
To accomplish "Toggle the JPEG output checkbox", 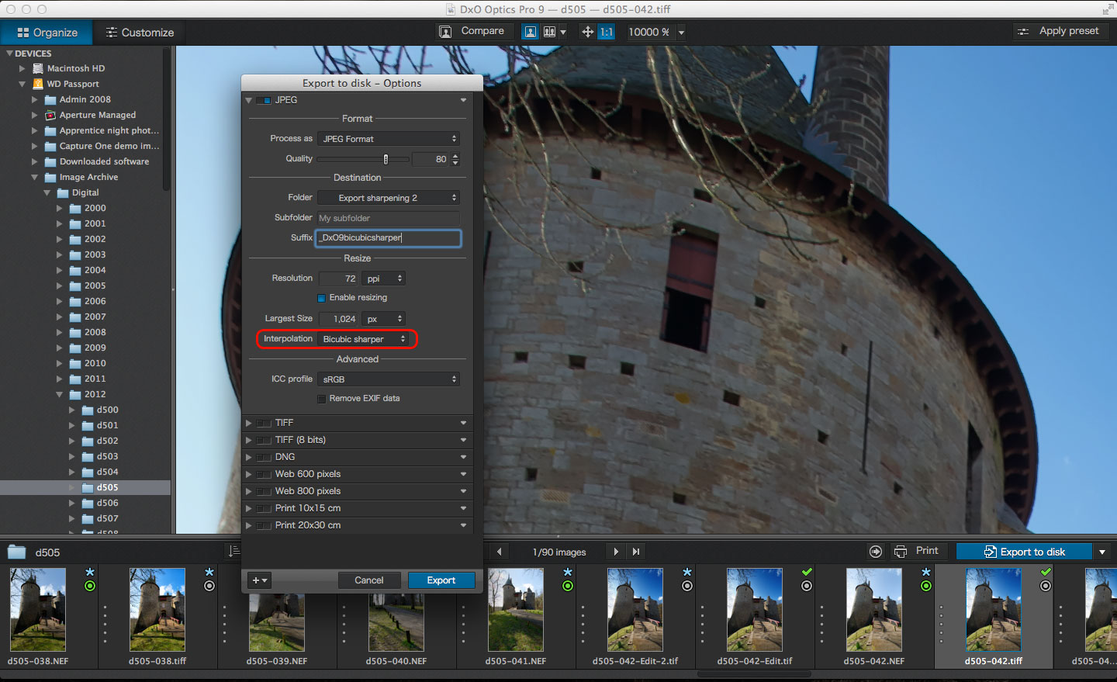I will [x=264, y=100].
